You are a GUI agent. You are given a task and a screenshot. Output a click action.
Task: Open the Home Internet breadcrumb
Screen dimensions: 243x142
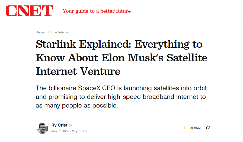click(59, 32)
